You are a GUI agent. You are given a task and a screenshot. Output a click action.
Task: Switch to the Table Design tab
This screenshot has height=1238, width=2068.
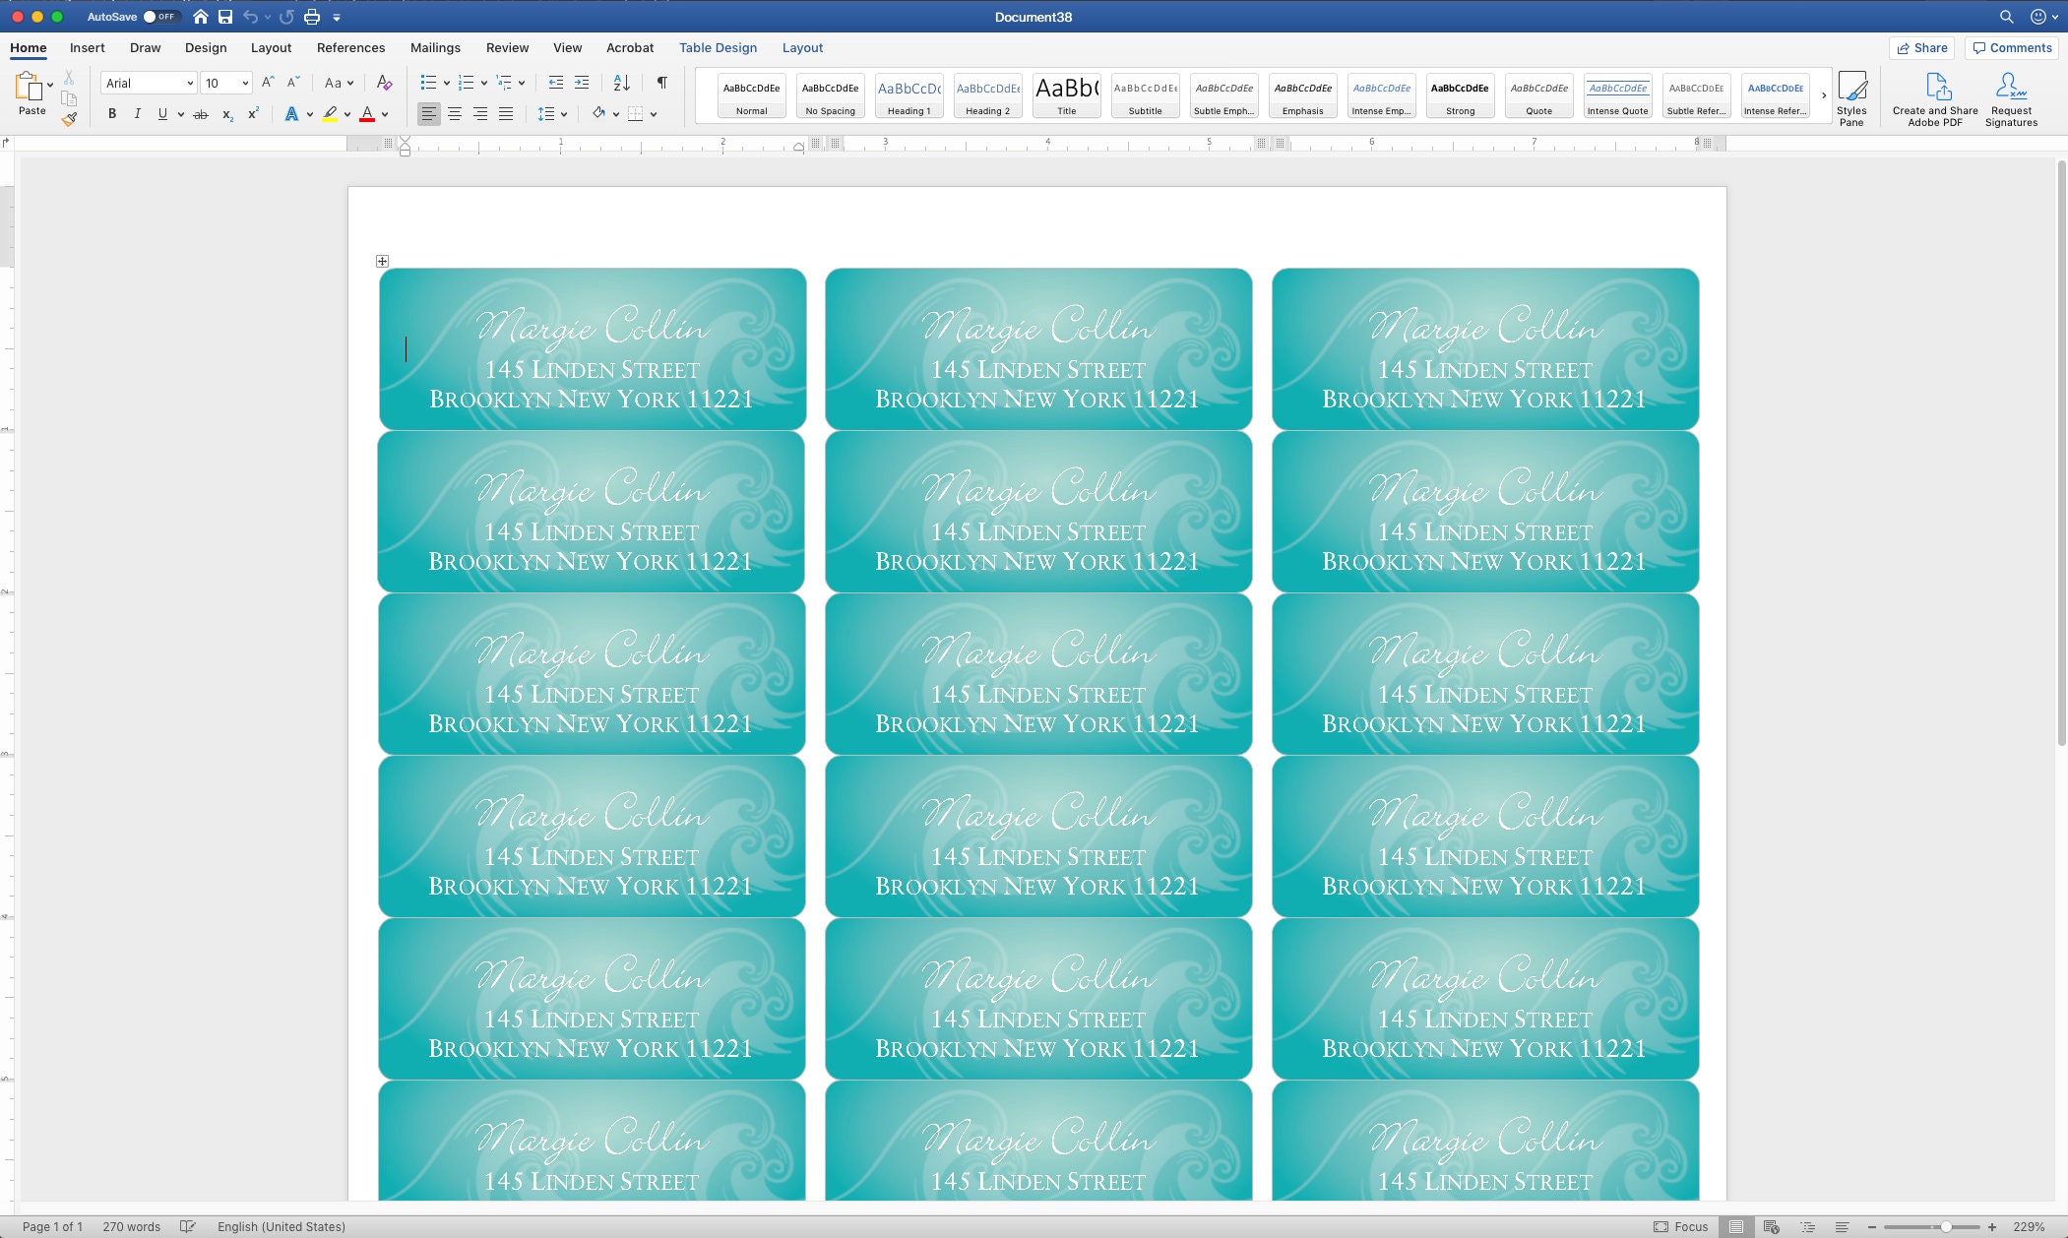[x=718, y=47]
